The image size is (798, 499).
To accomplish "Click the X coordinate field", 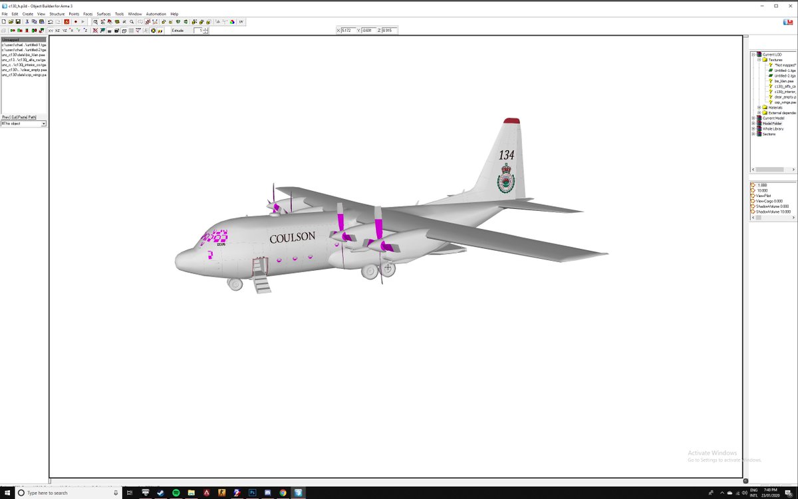I will pyautogui.click(x=348, y=31).
